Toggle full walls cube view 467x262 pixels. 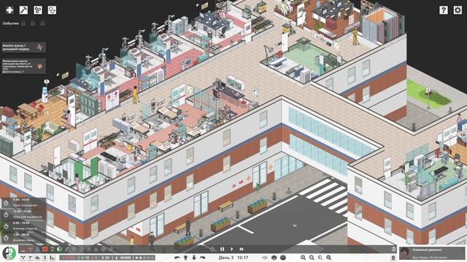(283, 258)
